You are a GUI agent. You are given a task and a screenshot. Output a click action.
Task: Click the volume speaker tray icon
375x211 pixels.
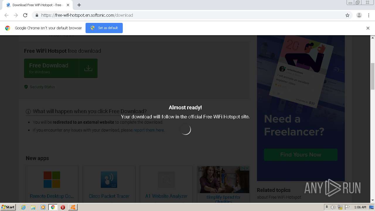(x=333, y=207)
